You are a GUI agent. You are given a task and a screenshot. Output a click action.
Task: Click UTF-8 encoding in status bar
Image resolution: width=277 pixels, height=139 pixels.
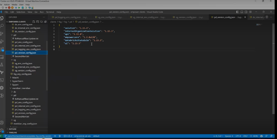pos(238,136)
